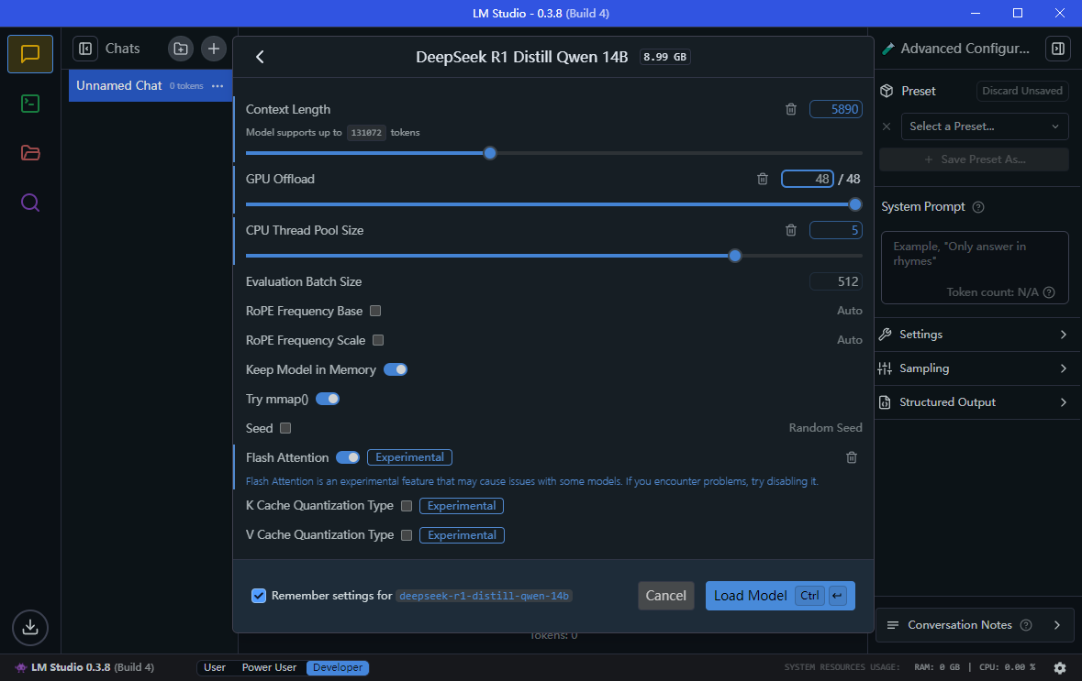Click the GPU Offload value field

[x=808, y=180]
